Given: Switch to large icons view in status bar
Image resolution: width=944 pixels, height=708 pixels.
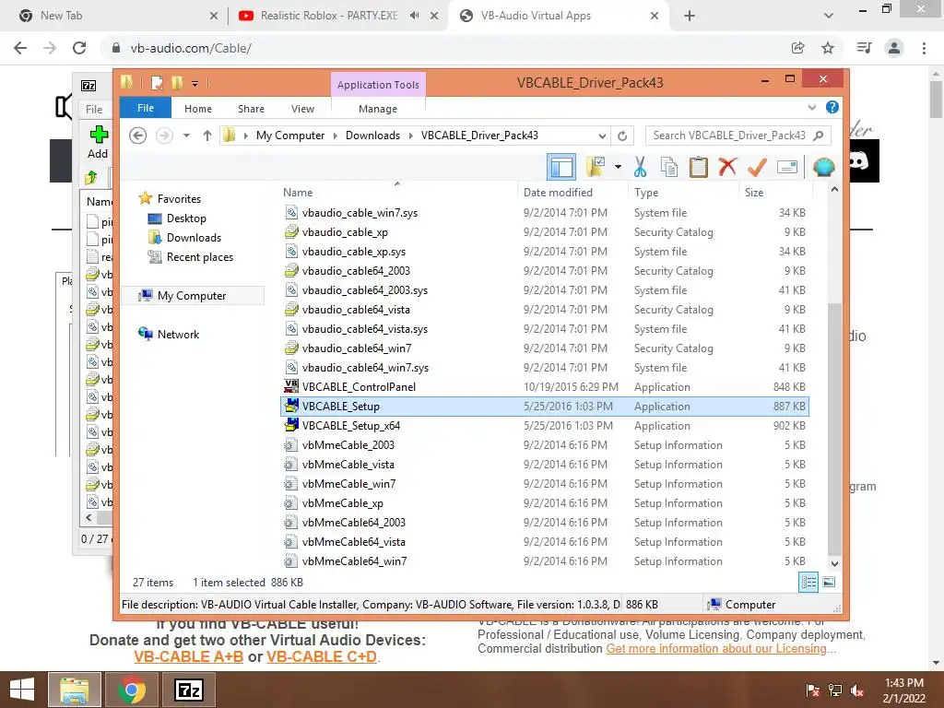Looking at the screenshot, I should click(829, 582).
